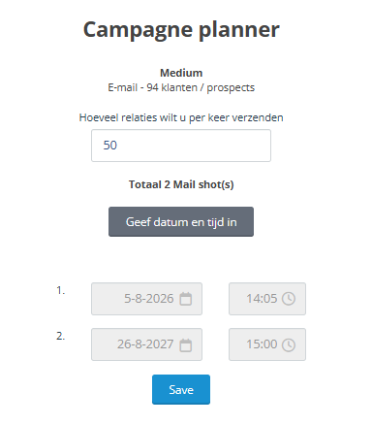
Task: Click the '94 klanten' count text
Action: point(171,87)
